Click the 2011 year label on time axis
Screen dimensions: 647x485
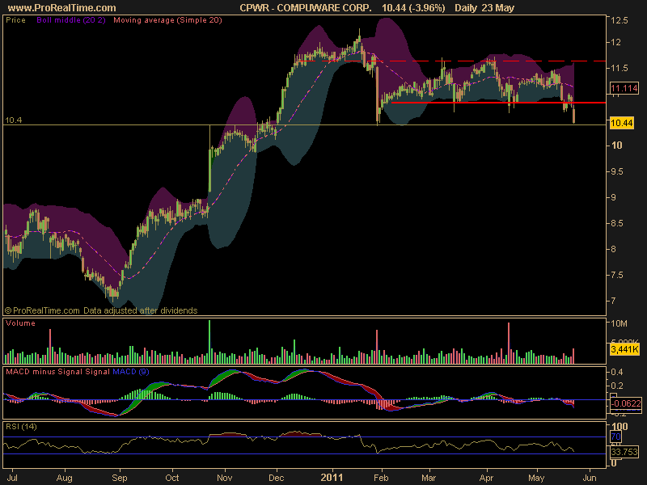(332, 477)
